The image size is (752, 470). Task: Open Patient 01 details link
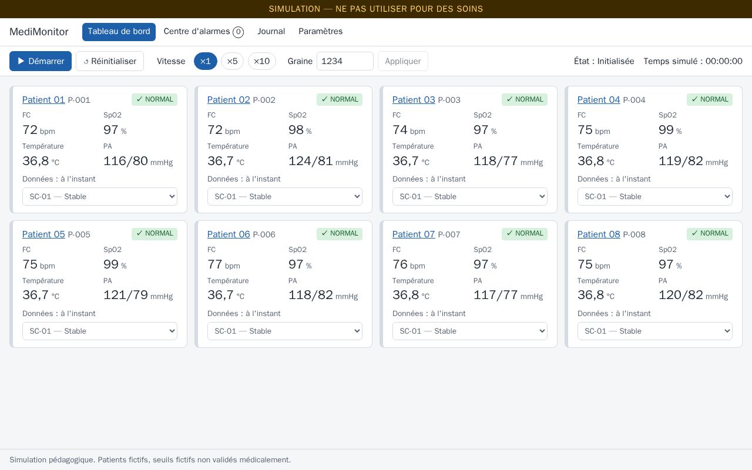43,100
